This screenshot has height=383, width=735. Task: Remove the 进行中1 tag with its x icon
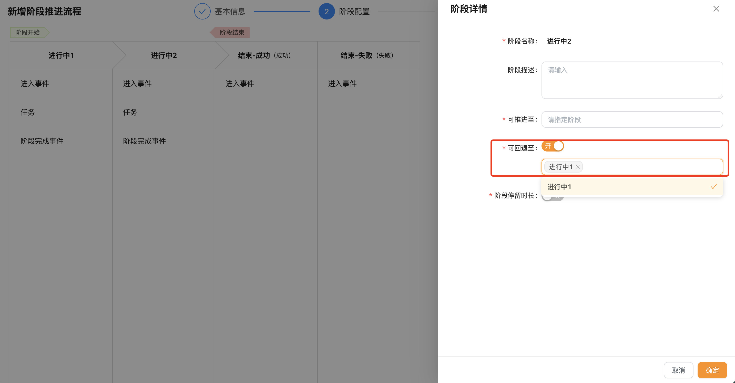(x=577, y=167)
